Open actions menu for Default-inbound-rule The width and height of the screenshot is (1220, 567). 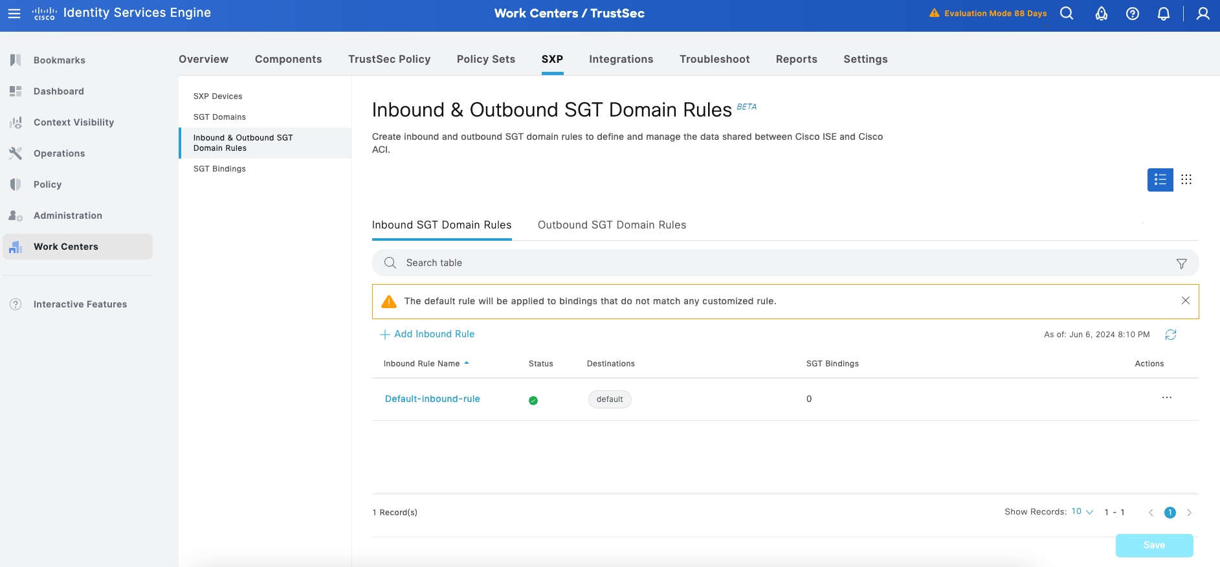pyautogui.click(x=1166, y=398)
